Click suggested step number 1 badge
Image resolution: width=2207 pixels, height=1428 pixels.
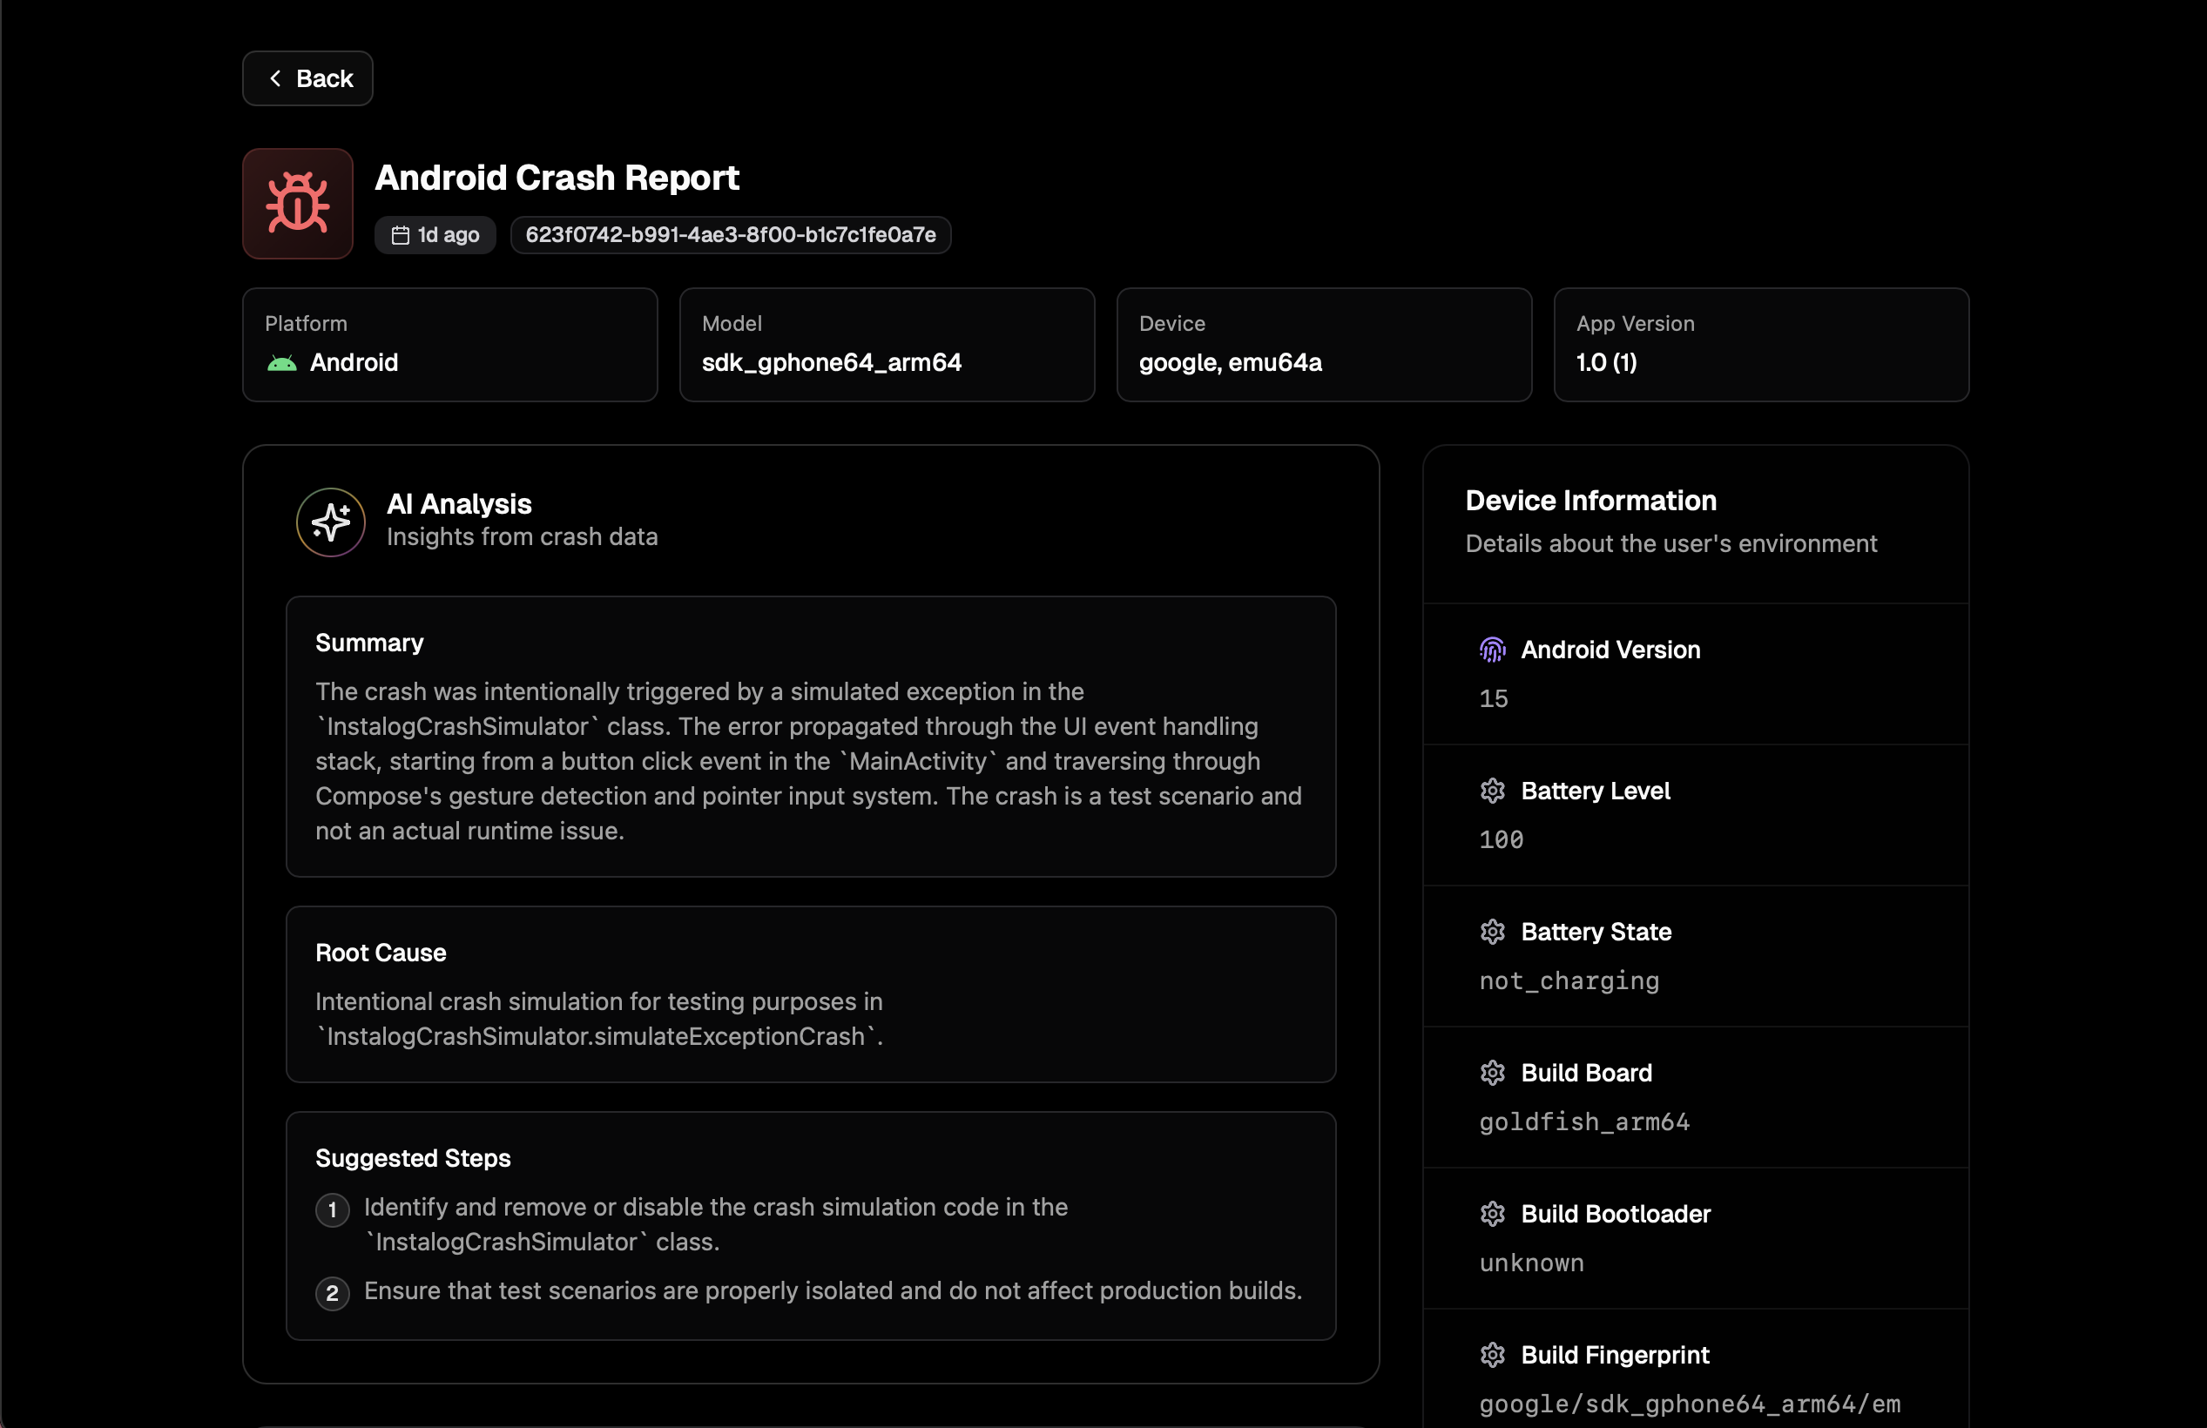point(332,1210)
